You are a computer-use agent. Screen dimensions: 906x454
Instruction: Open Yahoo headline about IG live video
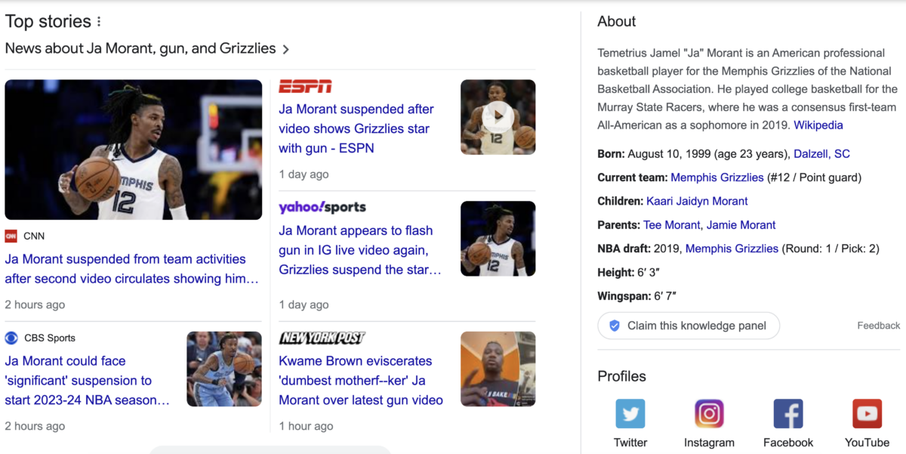point(360,250)
